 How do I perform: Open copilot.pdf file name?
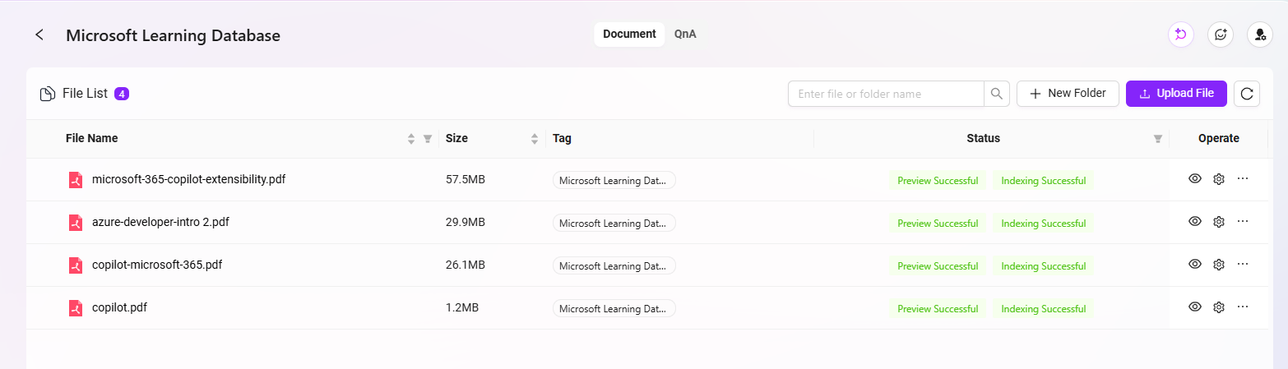pos(119,307)
